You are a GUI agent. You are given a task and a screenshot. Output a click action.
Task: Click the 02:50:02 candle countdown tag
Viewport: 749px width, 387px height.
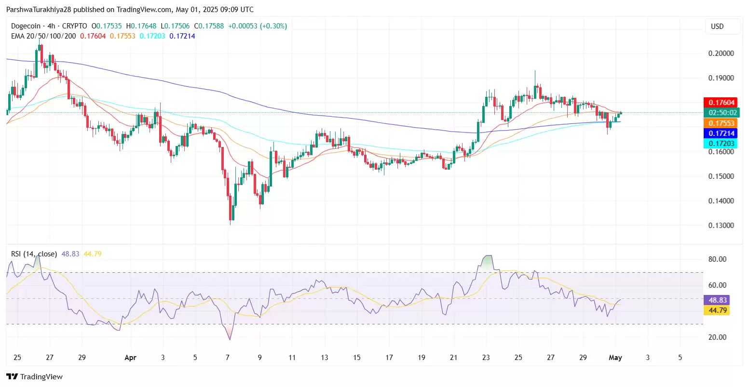pos(722,113)
